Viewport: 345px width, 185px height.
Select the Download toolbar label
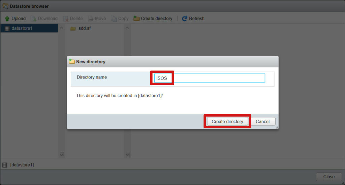(48, 19)
